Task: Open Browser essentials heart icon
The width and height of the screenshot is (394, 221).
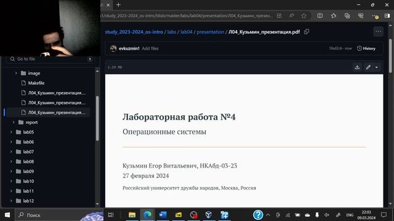Action: (x=361, y=16)
